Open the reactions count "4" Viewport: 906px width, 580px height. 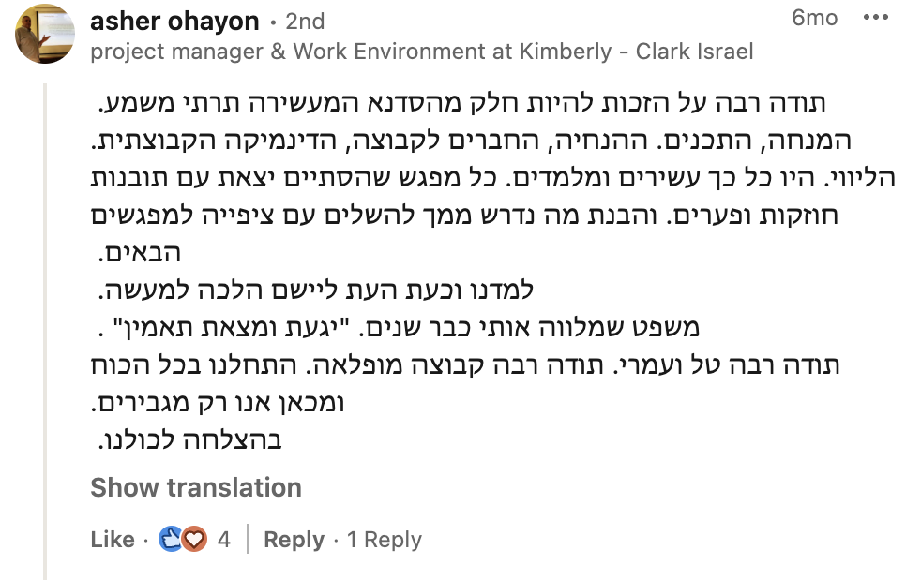[x=224, y=540]
